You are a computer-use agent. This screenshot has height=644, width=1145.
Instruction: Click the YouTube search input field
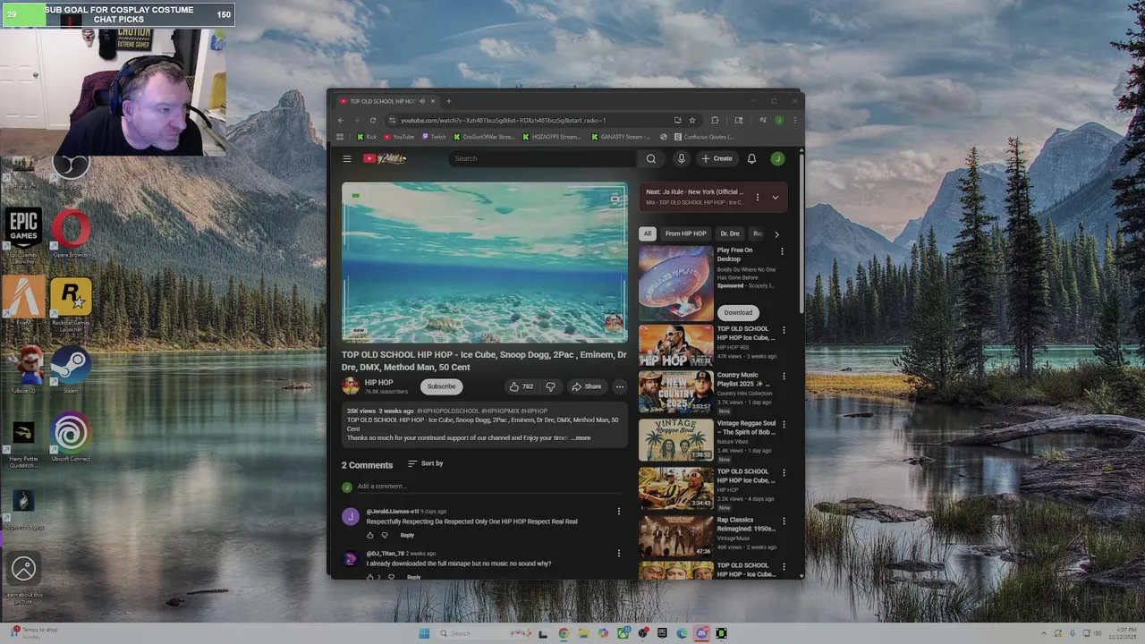point(541,158)
